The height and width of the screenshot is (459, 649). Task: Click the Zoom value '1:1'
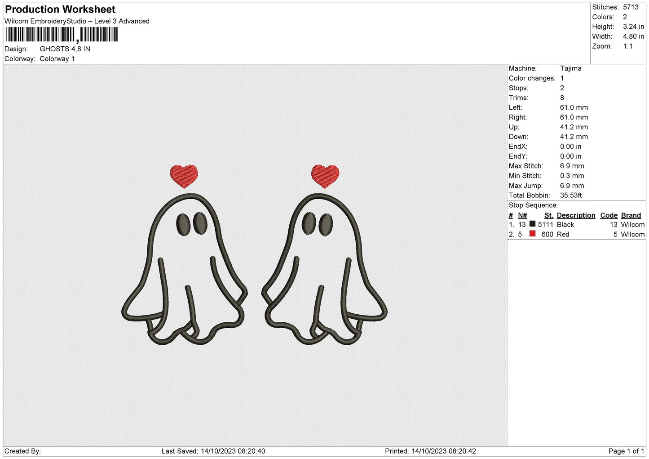[627, 46]
